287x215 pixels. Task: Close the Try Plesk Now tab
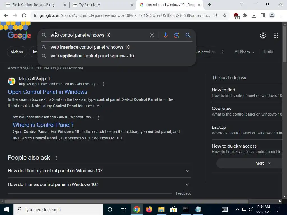click(x=132, y=5)
